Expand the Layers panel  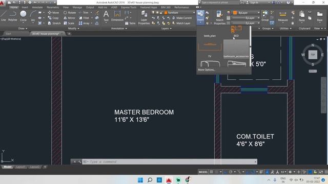point(167,29)
